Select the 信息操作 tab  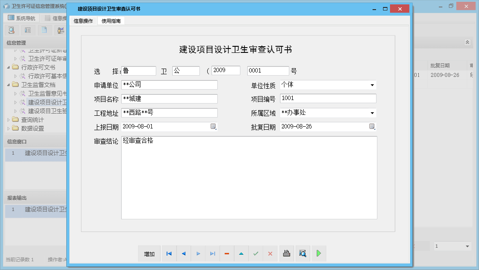coord(83,21)
